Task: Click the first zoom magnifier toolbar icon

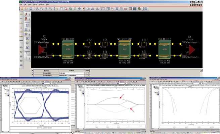Action: click(x=37, y=9)
